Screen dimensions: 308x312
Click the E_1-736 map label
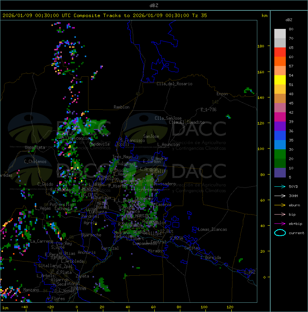coord(208,110)
